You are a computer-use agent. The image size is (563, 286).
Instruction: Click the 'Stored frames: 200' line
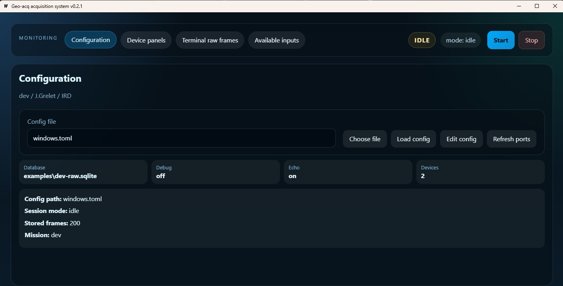(x=52, y=223)
